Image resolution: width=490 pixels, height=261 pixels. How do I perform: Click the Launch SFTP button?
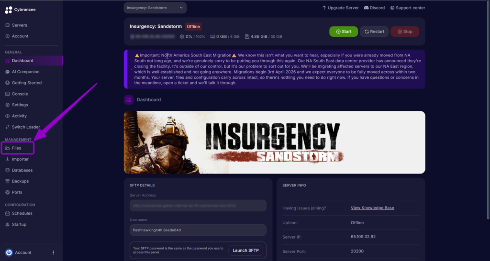point(245,250)
